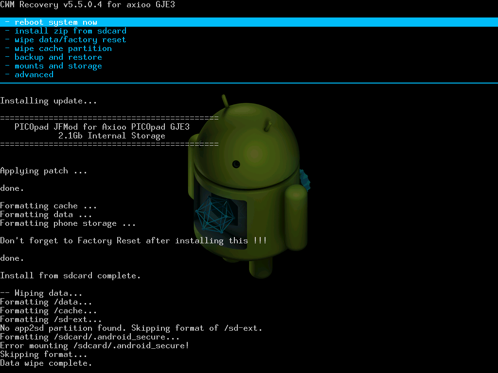The height and width of the screenshot is (373, 498).
Task: Click 'Formatting phone storage ...' log line
Action: tap(68, 223)
